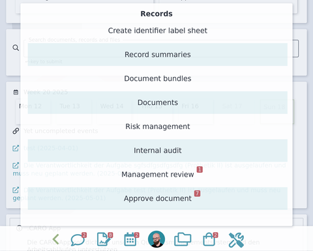Open the records document-pen icon

click(104, 239)
